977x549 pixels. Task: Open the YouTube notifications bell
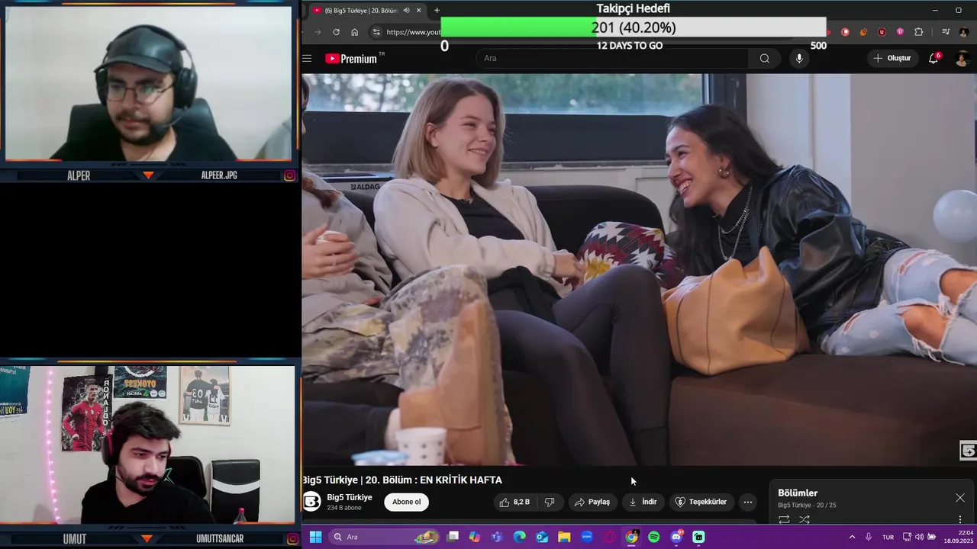point(933,59)
